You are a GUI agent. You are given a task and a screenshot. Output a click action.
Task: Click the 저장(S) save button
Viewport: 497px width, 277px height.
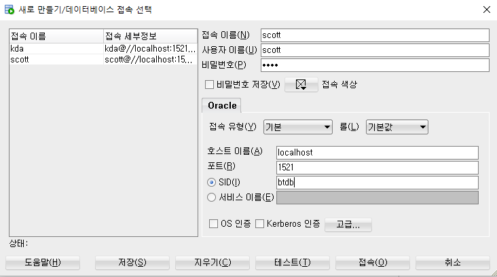click(132, 263)
